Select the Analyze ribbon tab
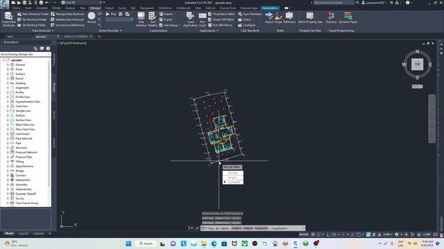Viewport: 444px width, 249px height. click(x=70, y=8)
